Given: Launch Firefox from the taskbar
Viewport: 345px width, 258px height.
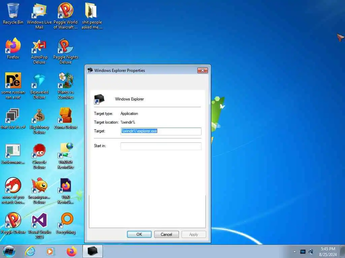Looking at the screenshot, I should click(72, 251).
